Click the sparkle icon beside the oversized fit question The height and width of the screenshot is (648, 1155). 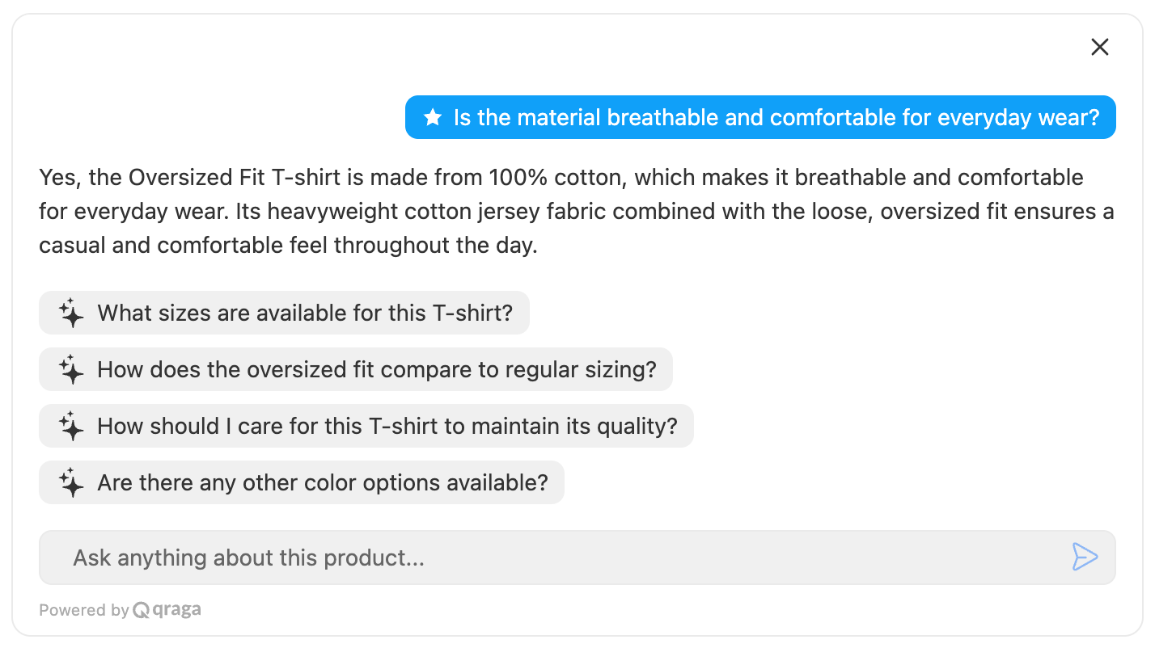point(71,369)
